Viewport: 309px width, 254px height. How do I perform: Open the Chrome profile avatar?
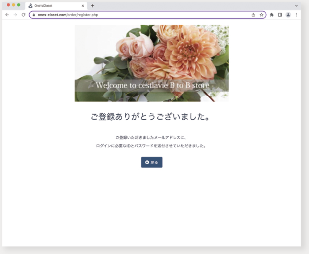click(x=288, y=15)
